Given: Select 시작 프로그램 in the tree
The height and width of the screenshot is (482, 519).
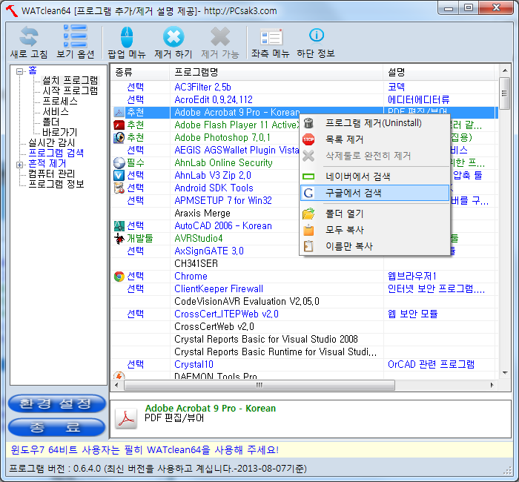Looking at the screenshot, I should click(x=70, y=90).
